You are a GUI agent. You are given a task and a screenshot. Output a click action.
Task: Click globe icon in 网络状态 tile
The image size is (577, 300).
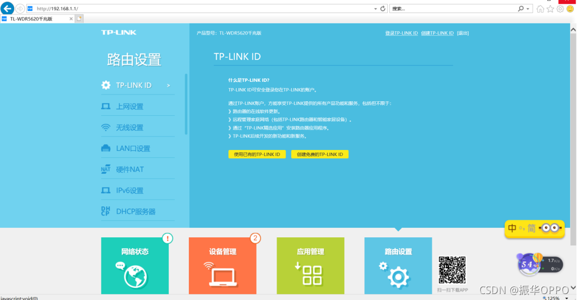coord(135,276)
